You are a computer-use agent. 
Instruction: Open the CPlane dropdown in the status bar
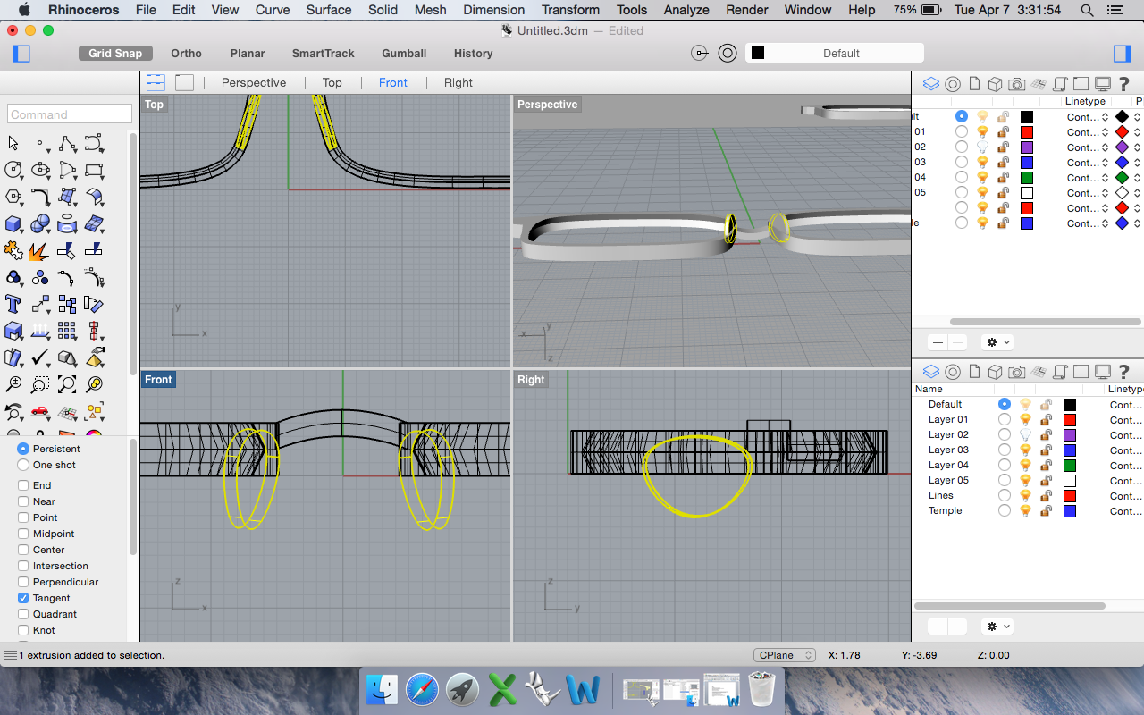click(784, 655)
